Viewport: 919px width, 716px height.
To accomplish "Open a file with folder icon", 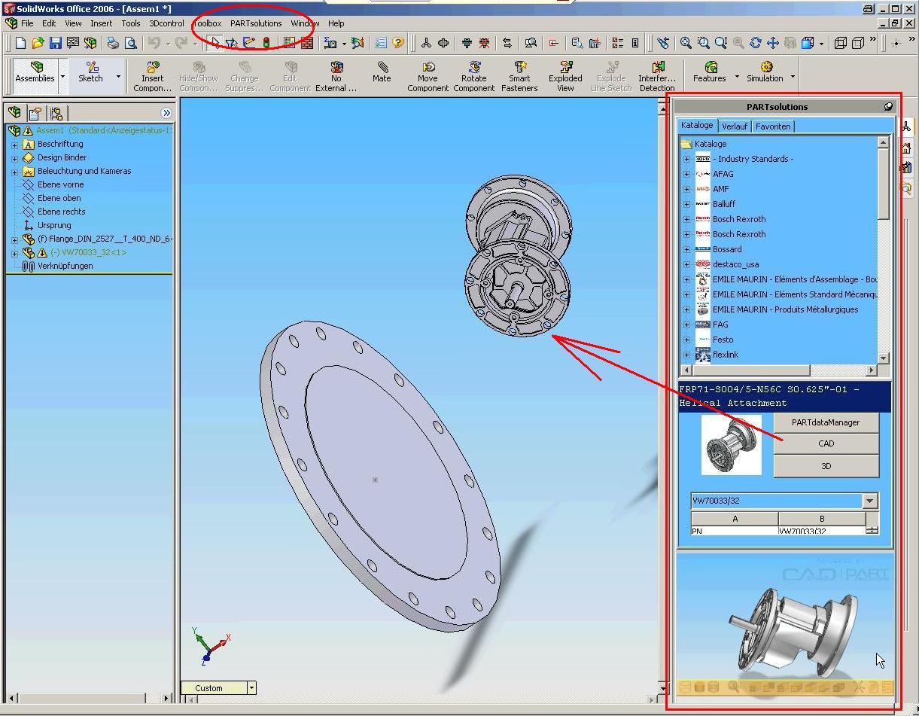I will tap(38, 44).
